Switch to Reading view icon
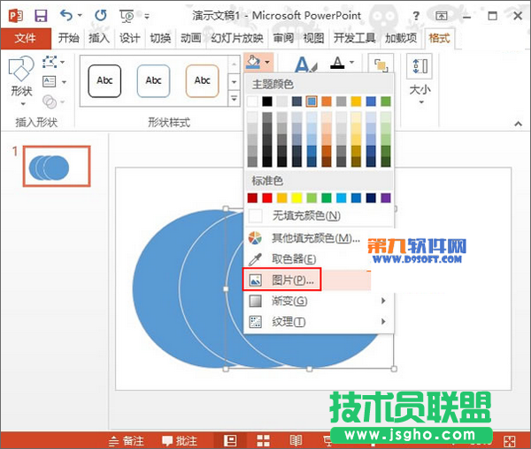The width and height of the screenshot is (531, 449). coord(296,440)
